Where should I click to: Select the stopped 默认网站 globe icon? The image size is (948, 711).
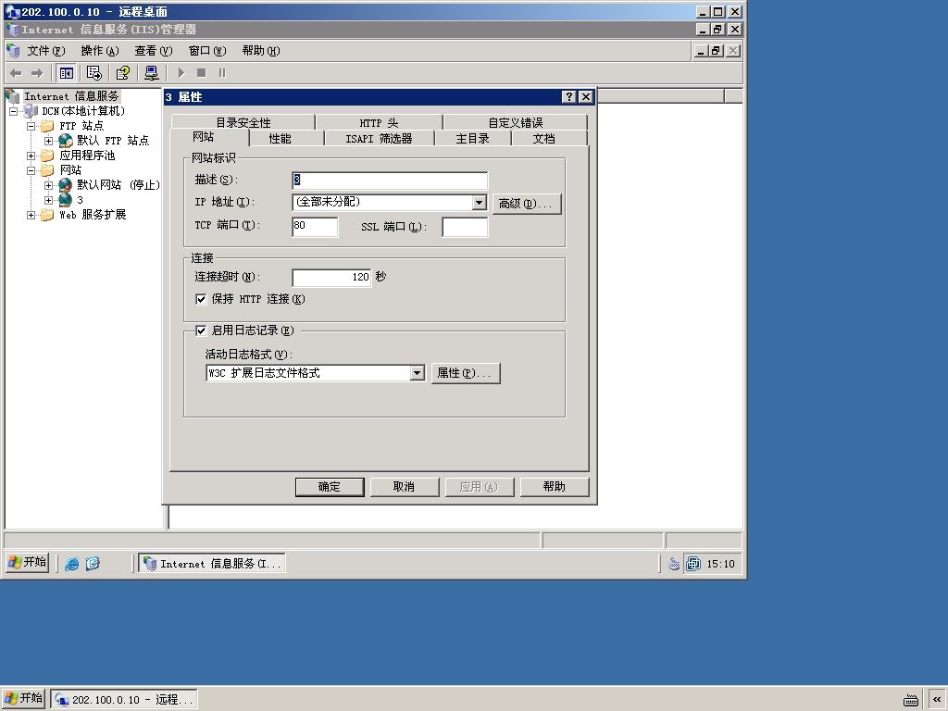(x=66, y=185)
